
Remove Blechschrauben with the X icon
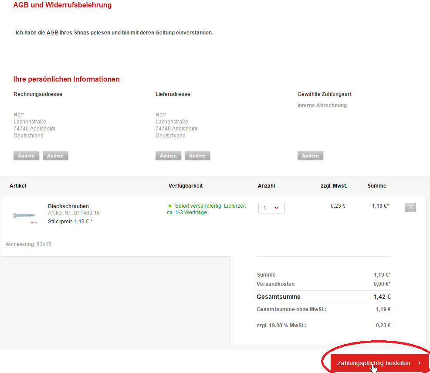tap(410, 207)
